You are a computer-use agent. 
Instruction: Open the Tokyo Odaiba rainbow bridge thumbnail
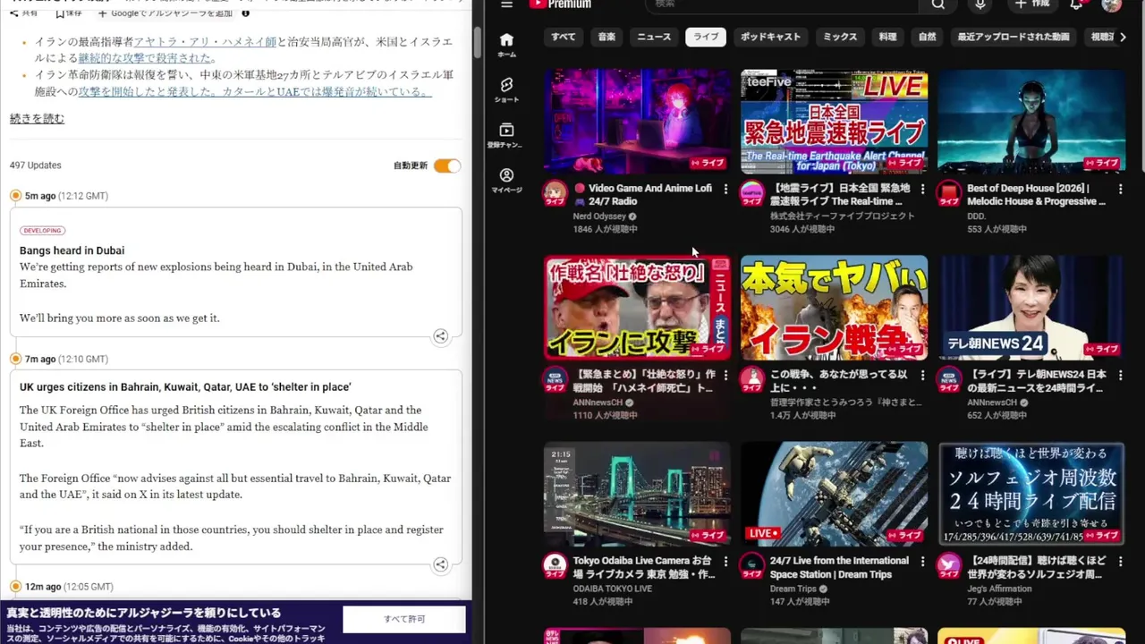(x=637, y=494)
